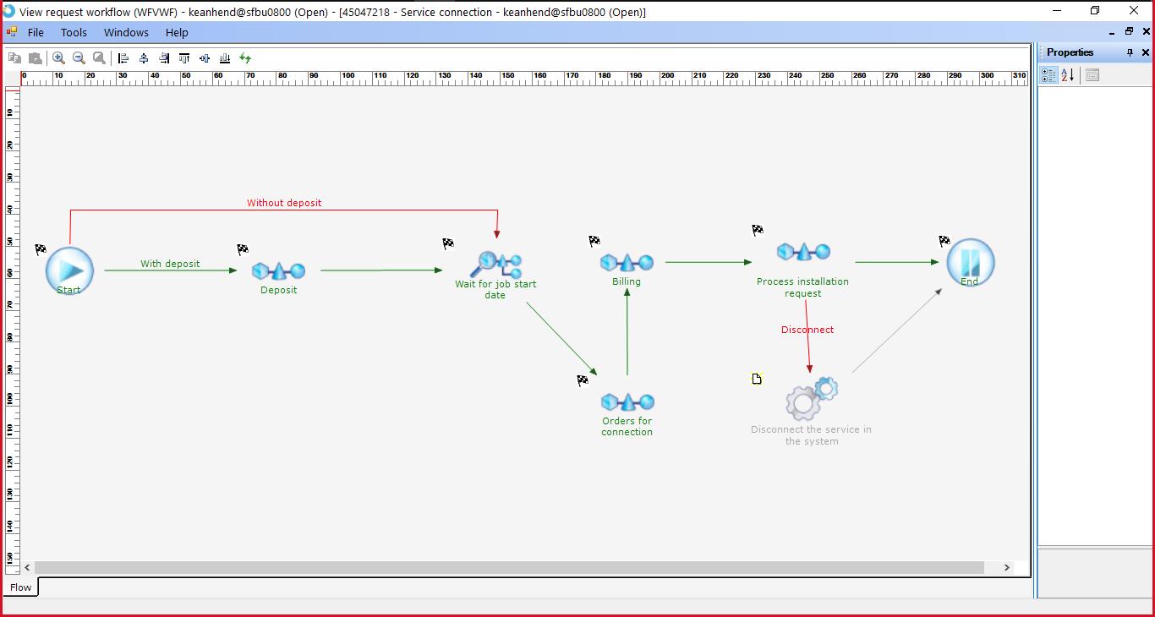The width and height of the screenshot is (1155, 617).
Task: Click the flag next to Orders for connection
Action: point(583,380)
